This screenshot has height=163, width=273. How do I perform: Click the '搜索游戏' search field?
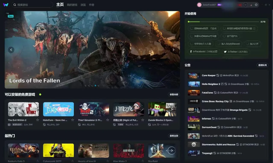pyautogui.click(x=33, y=5)
